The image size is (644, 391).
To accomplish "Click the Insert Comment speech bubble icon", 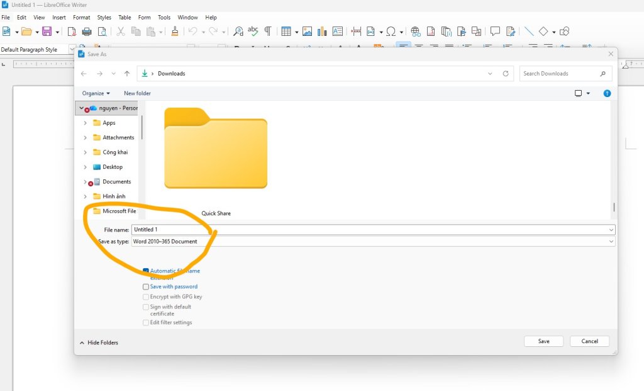I will point(495,31).
